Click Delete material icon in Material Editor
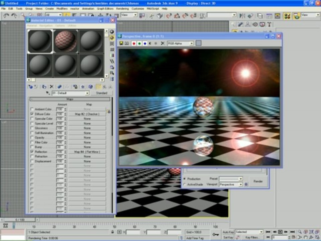Viewport: 321px width, 241px height. (51, 87)
